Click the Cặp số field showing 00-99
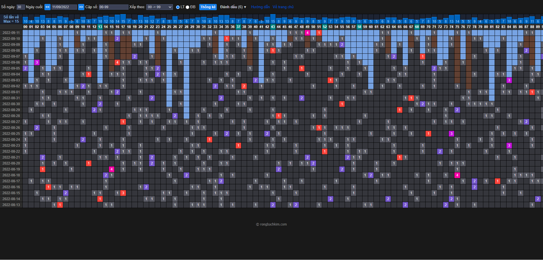 [113, 7]
